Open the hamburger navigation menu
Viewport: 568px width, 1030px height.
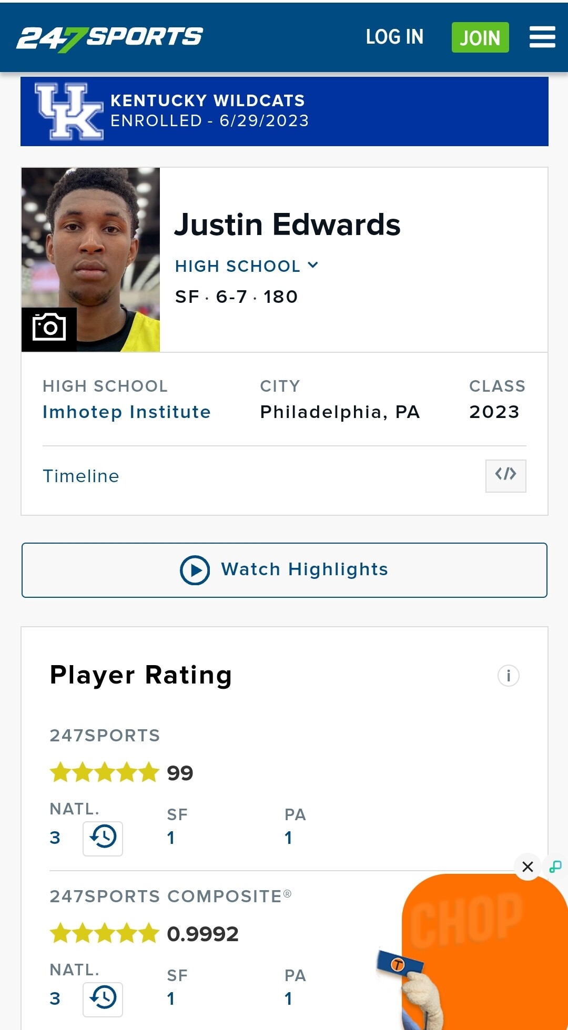coord(542,37)
